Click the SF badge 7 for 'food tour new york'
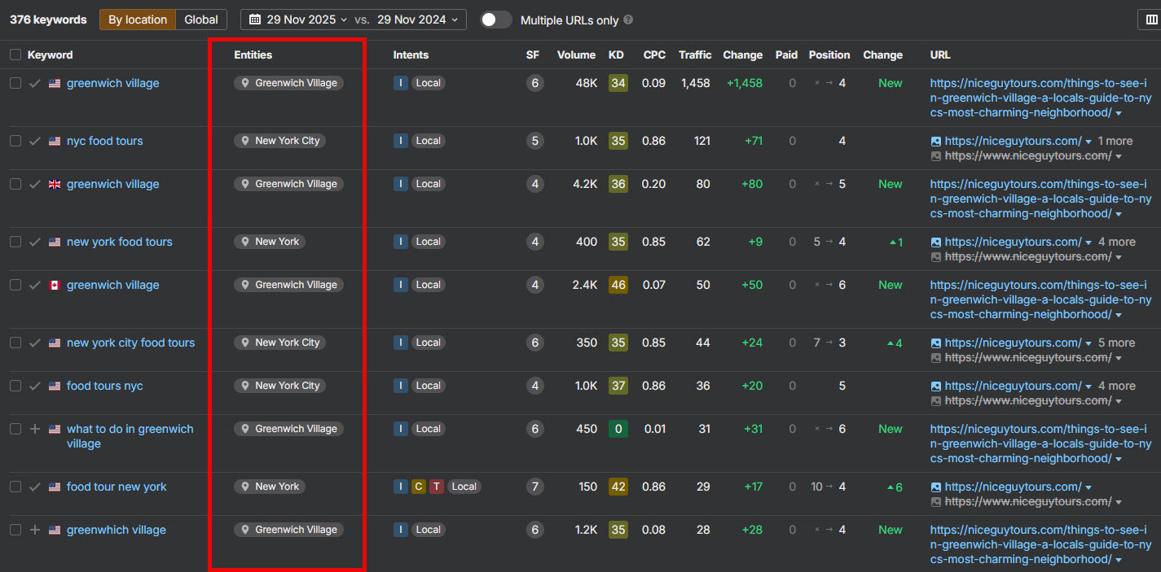This screenshot has width=1161, height=572. 534,487
